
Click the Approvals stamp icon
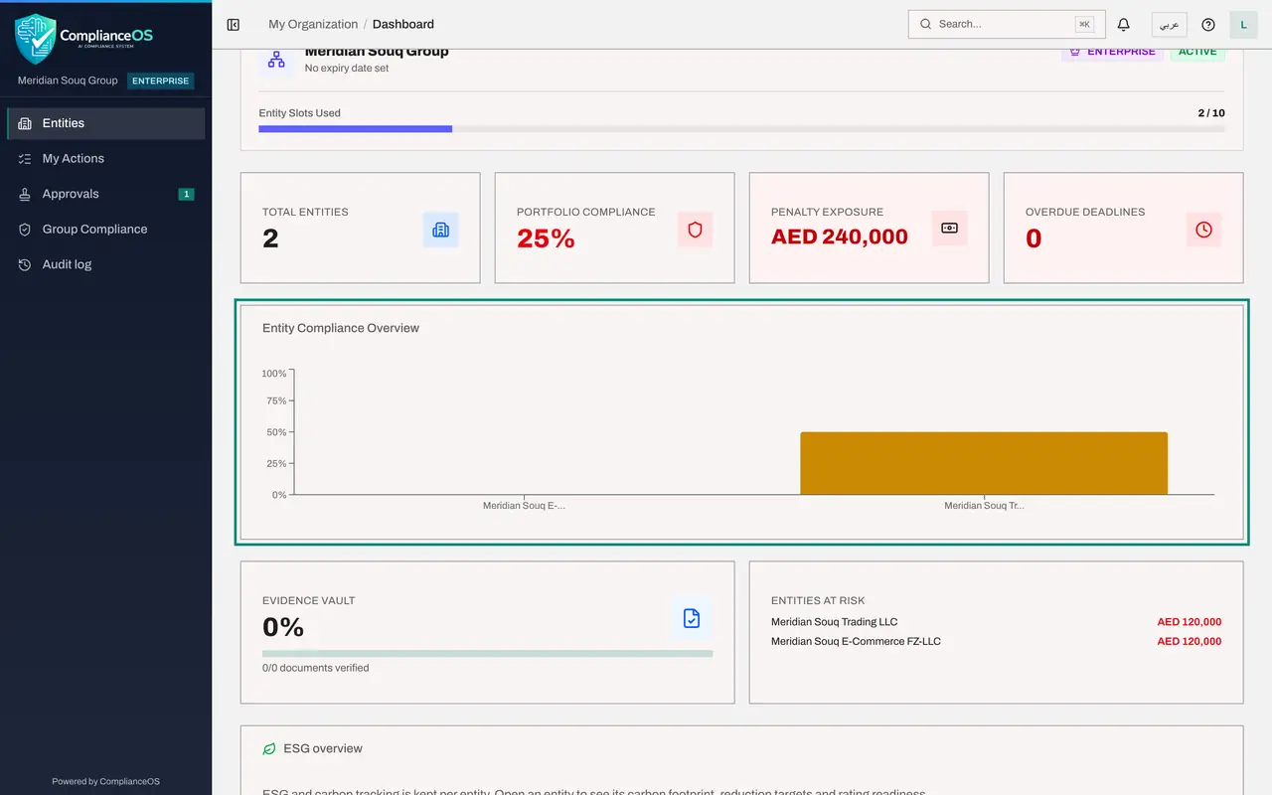coord(25,194)
